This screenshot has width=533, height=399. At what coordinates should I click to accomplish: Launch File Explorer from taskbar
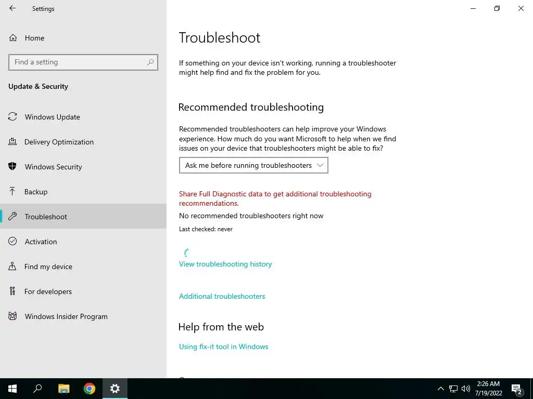pos(64,389)
